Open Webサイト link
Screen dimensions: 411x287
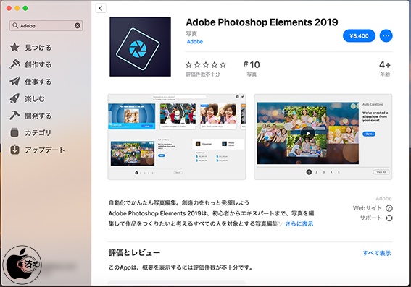tap(368, 208)
